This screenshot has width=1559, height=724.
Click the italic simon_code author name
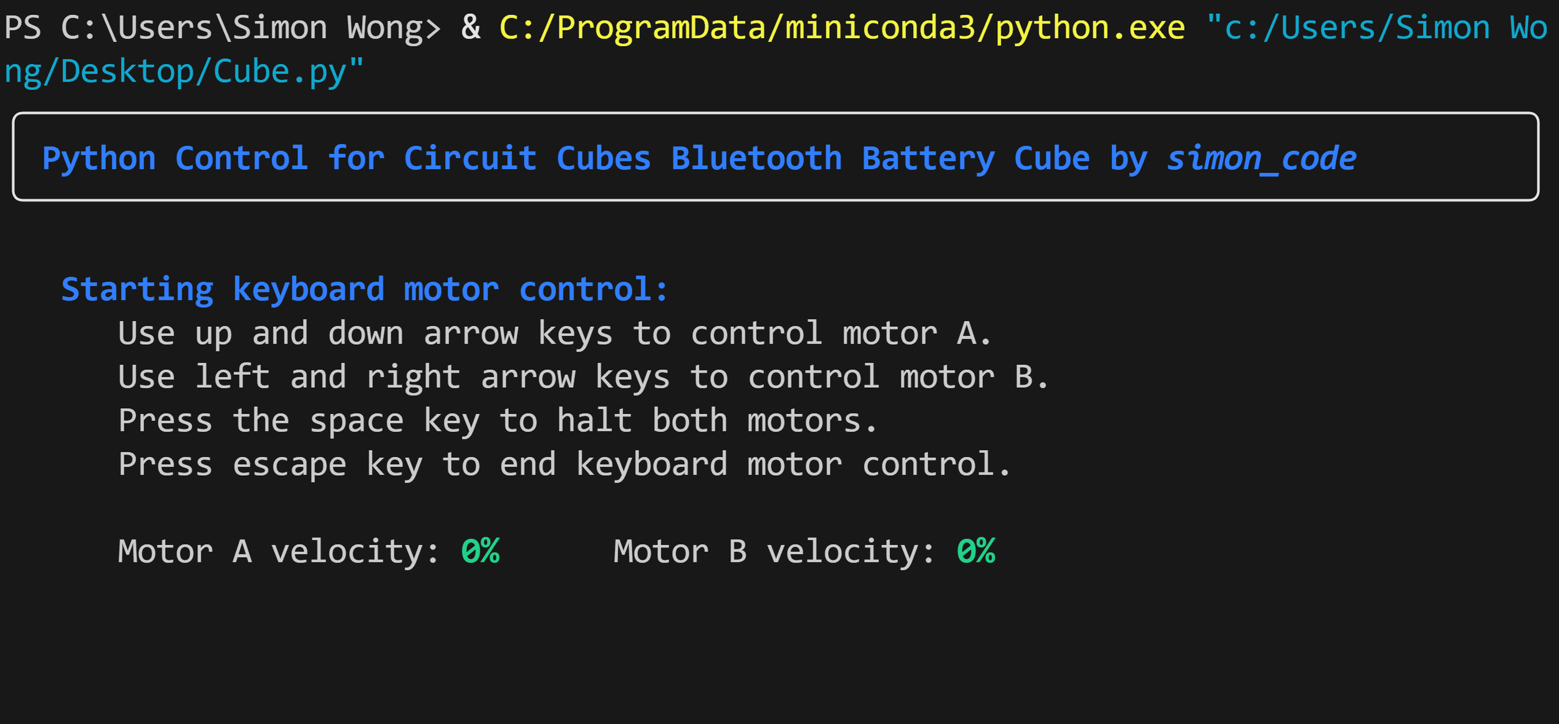[1262, 158]
